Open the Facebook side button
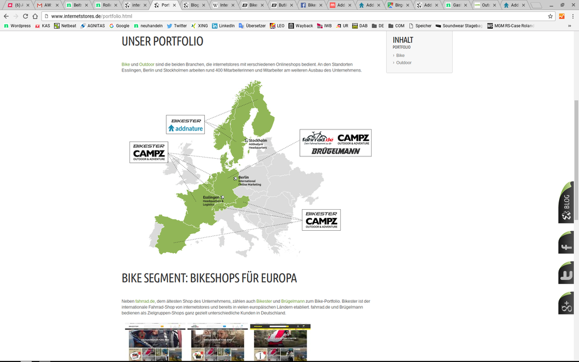 tap(566, 243)
